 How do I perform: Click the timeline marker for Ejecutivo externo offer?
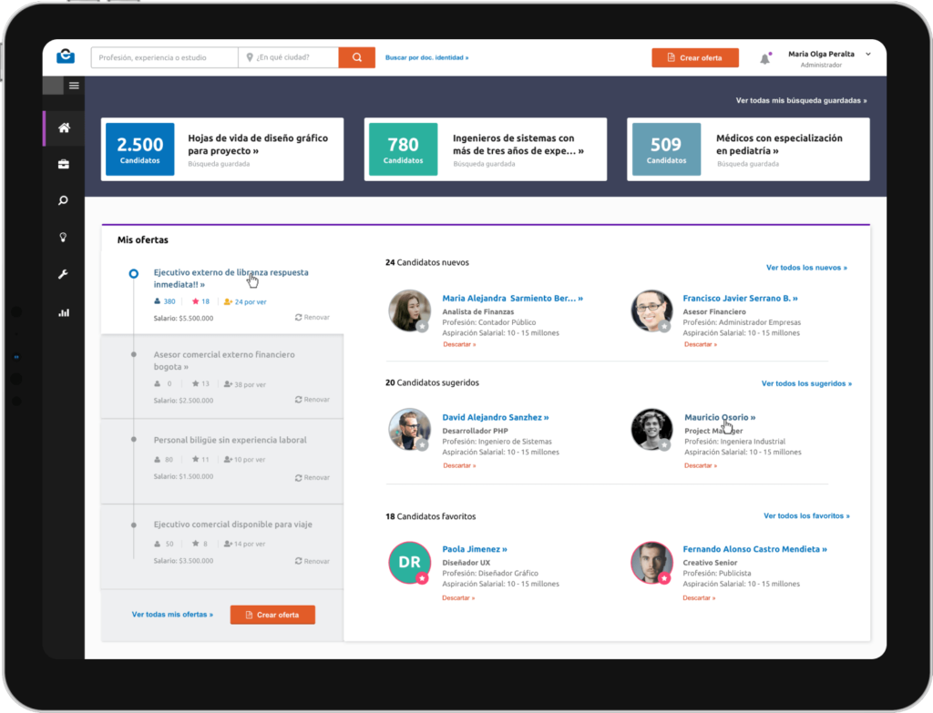coord(134,273)
